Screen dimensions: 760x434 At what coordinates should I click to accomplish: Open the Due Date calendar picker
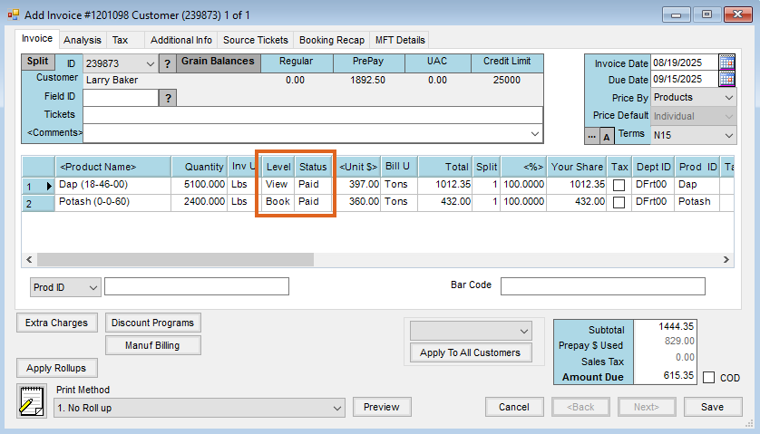coord(726,80)
